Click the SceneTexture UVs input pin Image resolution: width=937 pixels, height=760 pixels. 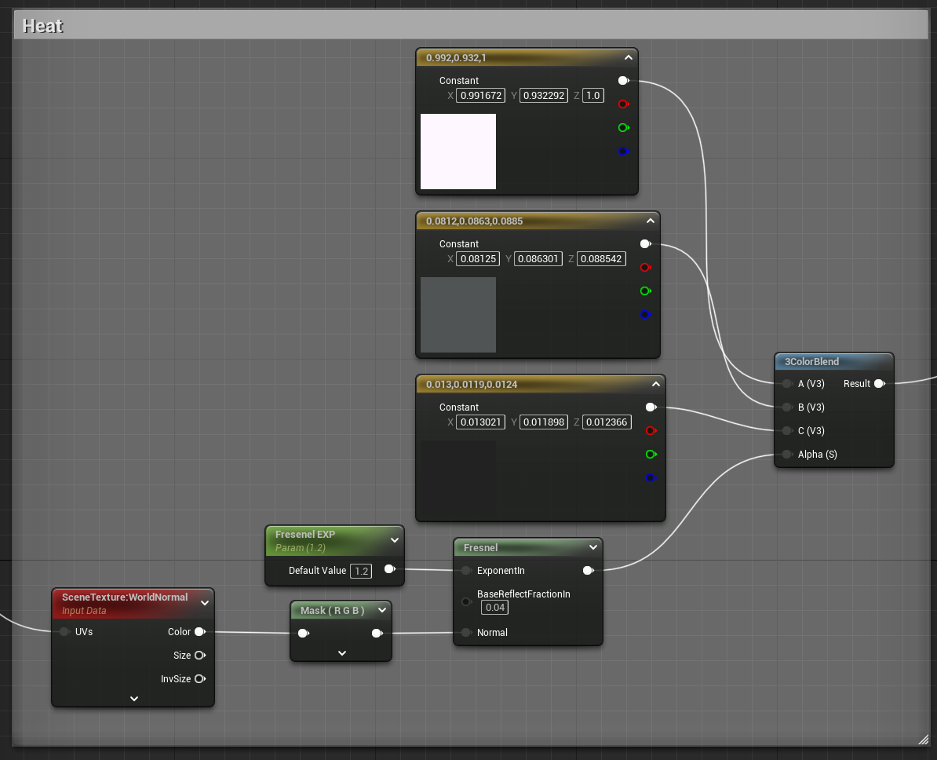[x=64, y=631]
